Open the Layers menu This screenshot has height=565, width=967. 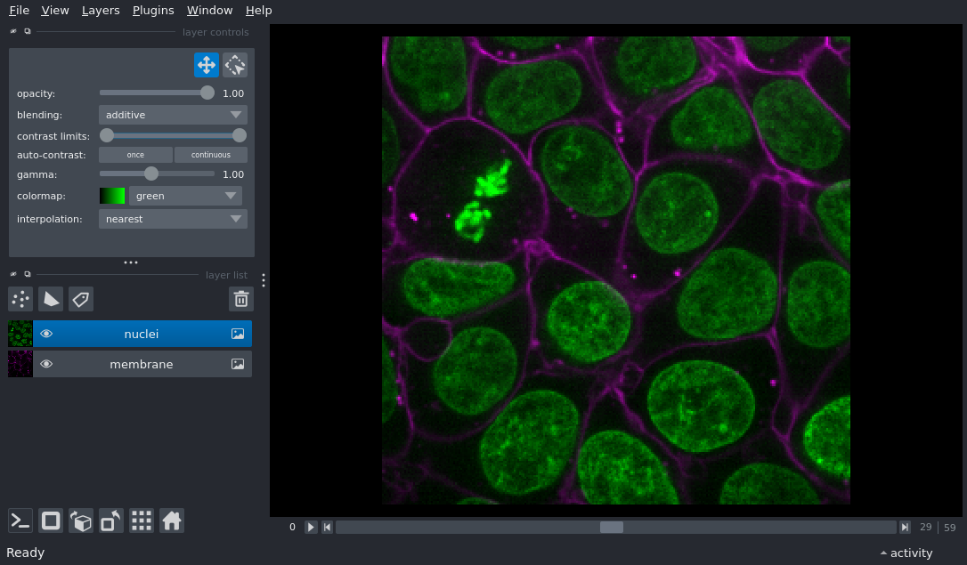(101, 10)
